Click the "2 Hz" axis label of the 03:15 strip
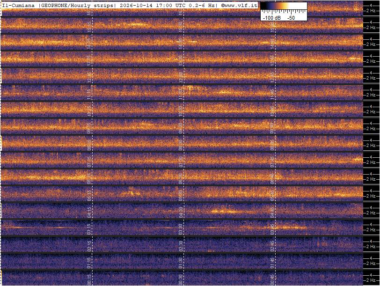Viewport: 380px width, 286px height. [371, 230]
